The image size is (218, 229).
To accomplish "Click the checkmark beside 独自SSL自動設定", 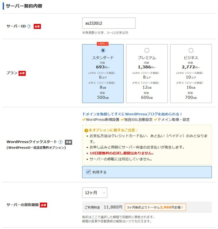I will click(x=122, y=120).
